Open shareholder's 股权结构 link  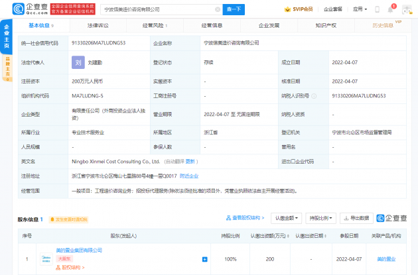pyautogui.click(x=70, y=268)
